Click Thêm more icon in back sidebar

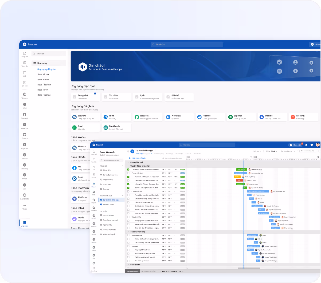click(x=25, y=205)
